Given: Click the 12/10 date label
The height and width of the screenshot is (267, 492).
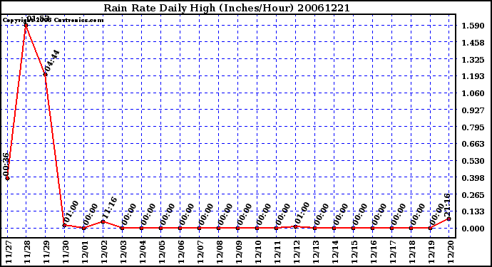Looking at the screenshot, I should pos(258,252).
